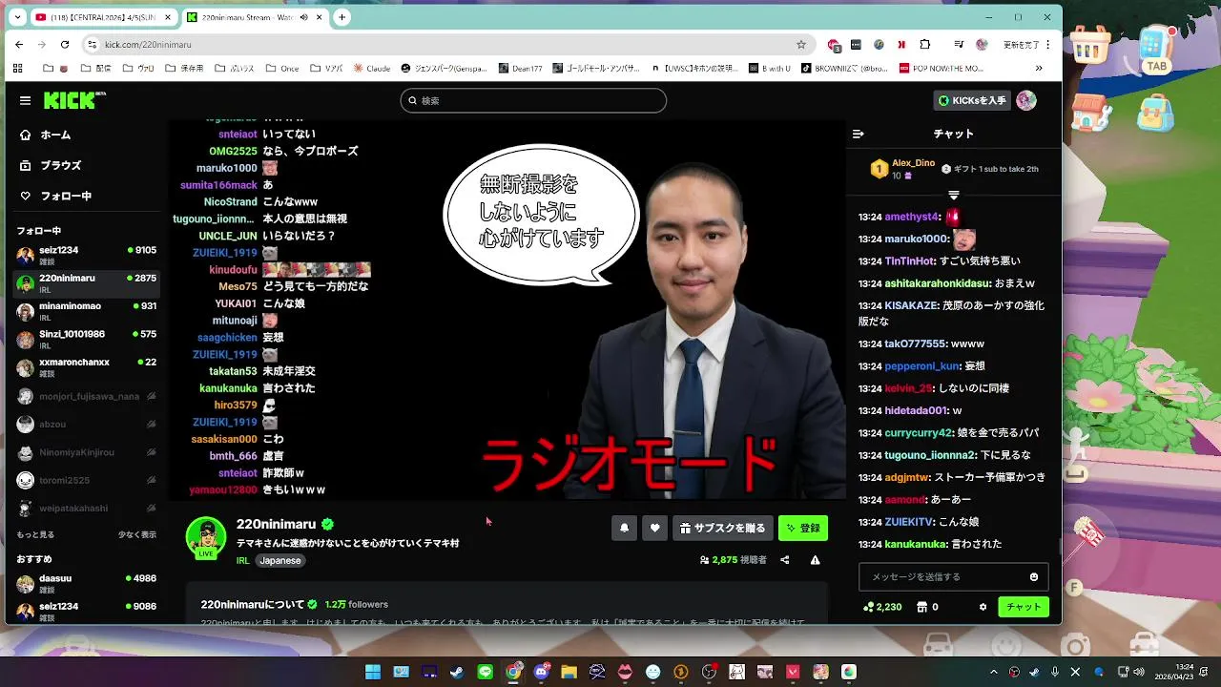
Task: Click the KICKsを入手 button
Action: (972, 100)
